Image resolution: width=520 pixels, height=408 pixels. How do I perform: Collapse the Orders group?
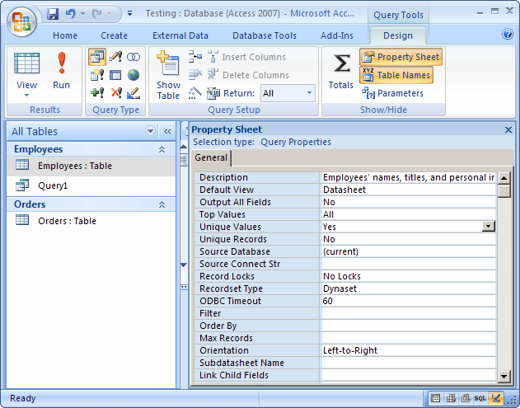pyautogui.click(x=162, y=204)
